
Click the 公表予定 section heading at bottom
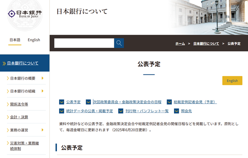click(x=72, y=147)
